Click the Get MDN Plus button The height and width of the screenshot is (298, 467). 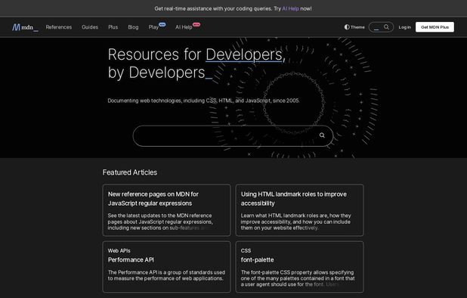click(435, 27)
